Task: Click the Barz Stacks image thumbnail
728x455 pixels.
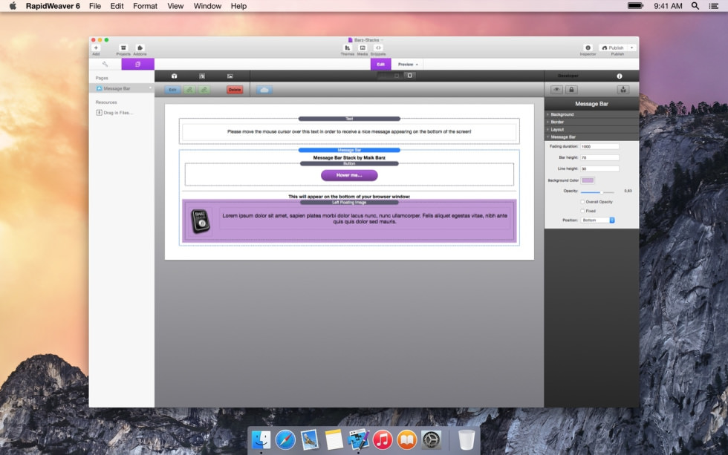Action: 200,220
